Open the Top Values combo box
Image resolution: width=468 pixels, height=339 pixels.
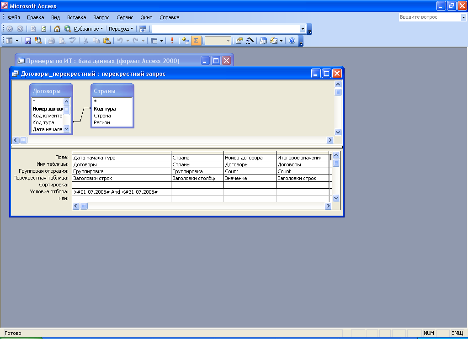pyautogui.click(x=218, y=41)
